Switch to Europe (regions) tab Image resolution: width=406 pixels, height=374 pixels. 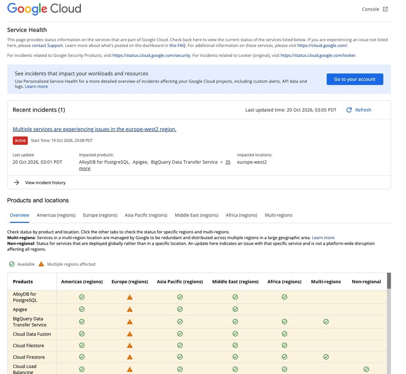click(100, 215)
